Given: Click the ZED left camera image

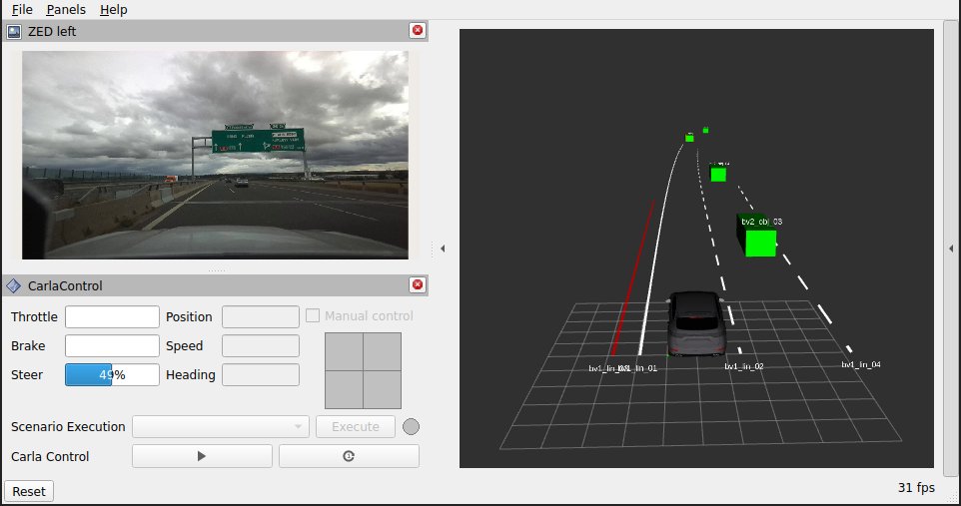Looking at the screenshot, I should point(215,155).
